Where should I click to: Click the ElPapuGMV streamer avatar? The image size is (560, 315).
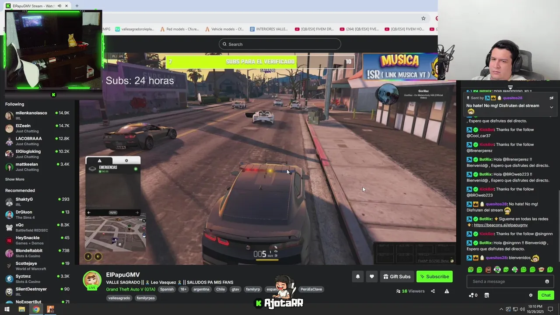pyautogui.click(x=92, y=280)
